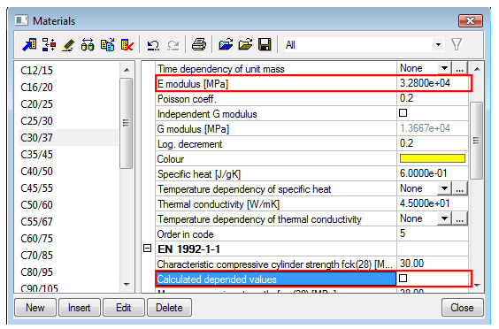This screenshot has width=499, height=329.
Task: Click the filter funnel icon
Action: coord(457,44)
